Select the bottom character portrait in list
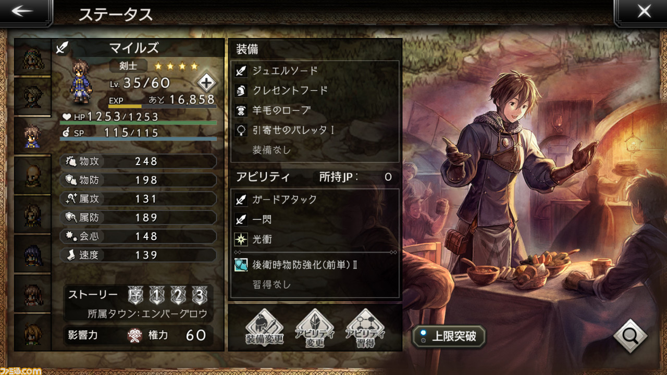This screenshot has width=667, height=375. pyautogui.click(x=32, y=332)
